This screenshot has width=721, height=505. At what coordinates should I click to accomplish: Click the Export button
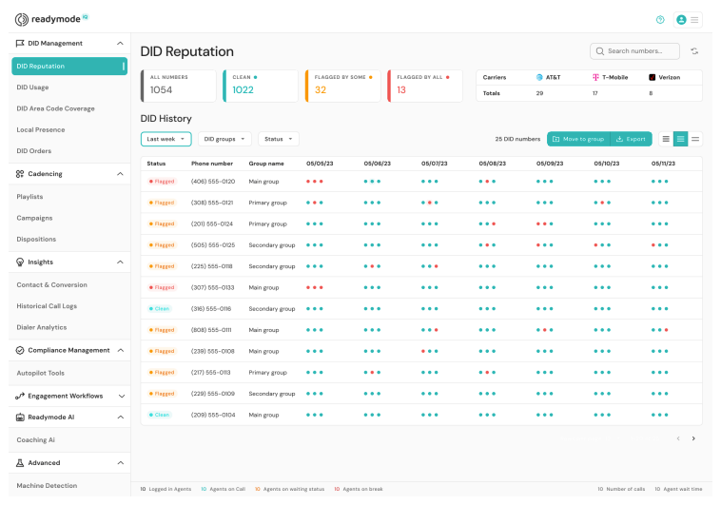(x=631, y=139)
